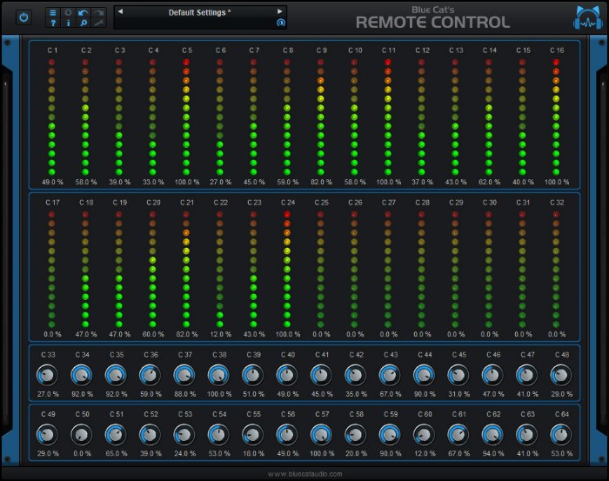Screen dimensions: 609x481
Task: Click the C 12 channel label
Action: click(422, 50)
